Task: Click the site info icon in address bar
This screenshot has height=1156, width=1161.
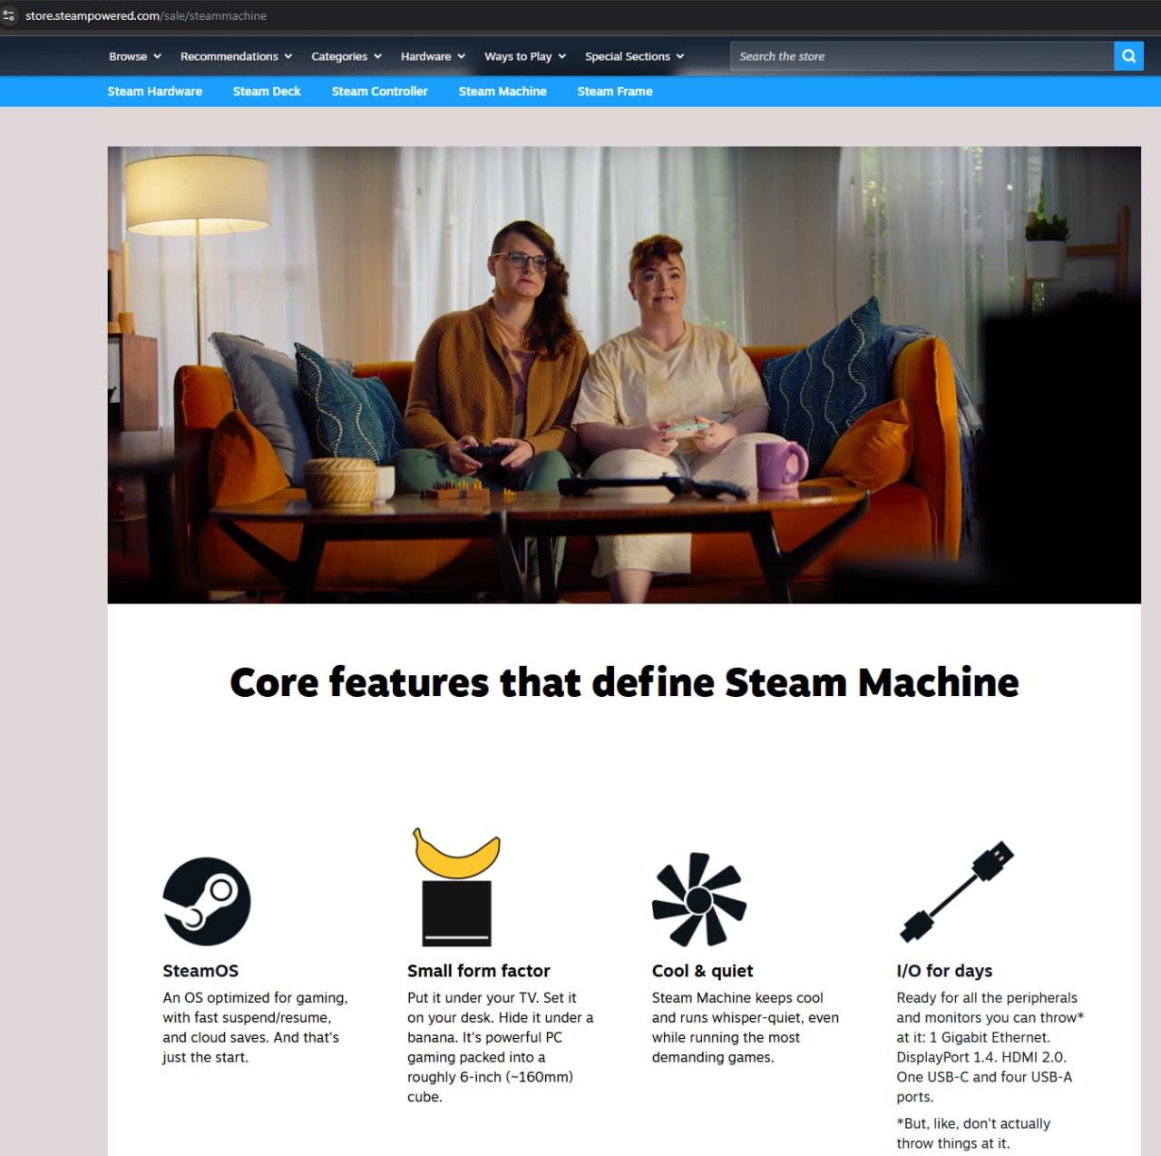Action: [x=9, y=15]
